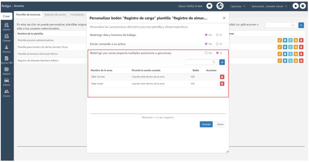Switch to the Botones de acción tab
Screen dimensions: 309x162
[55, 15]
